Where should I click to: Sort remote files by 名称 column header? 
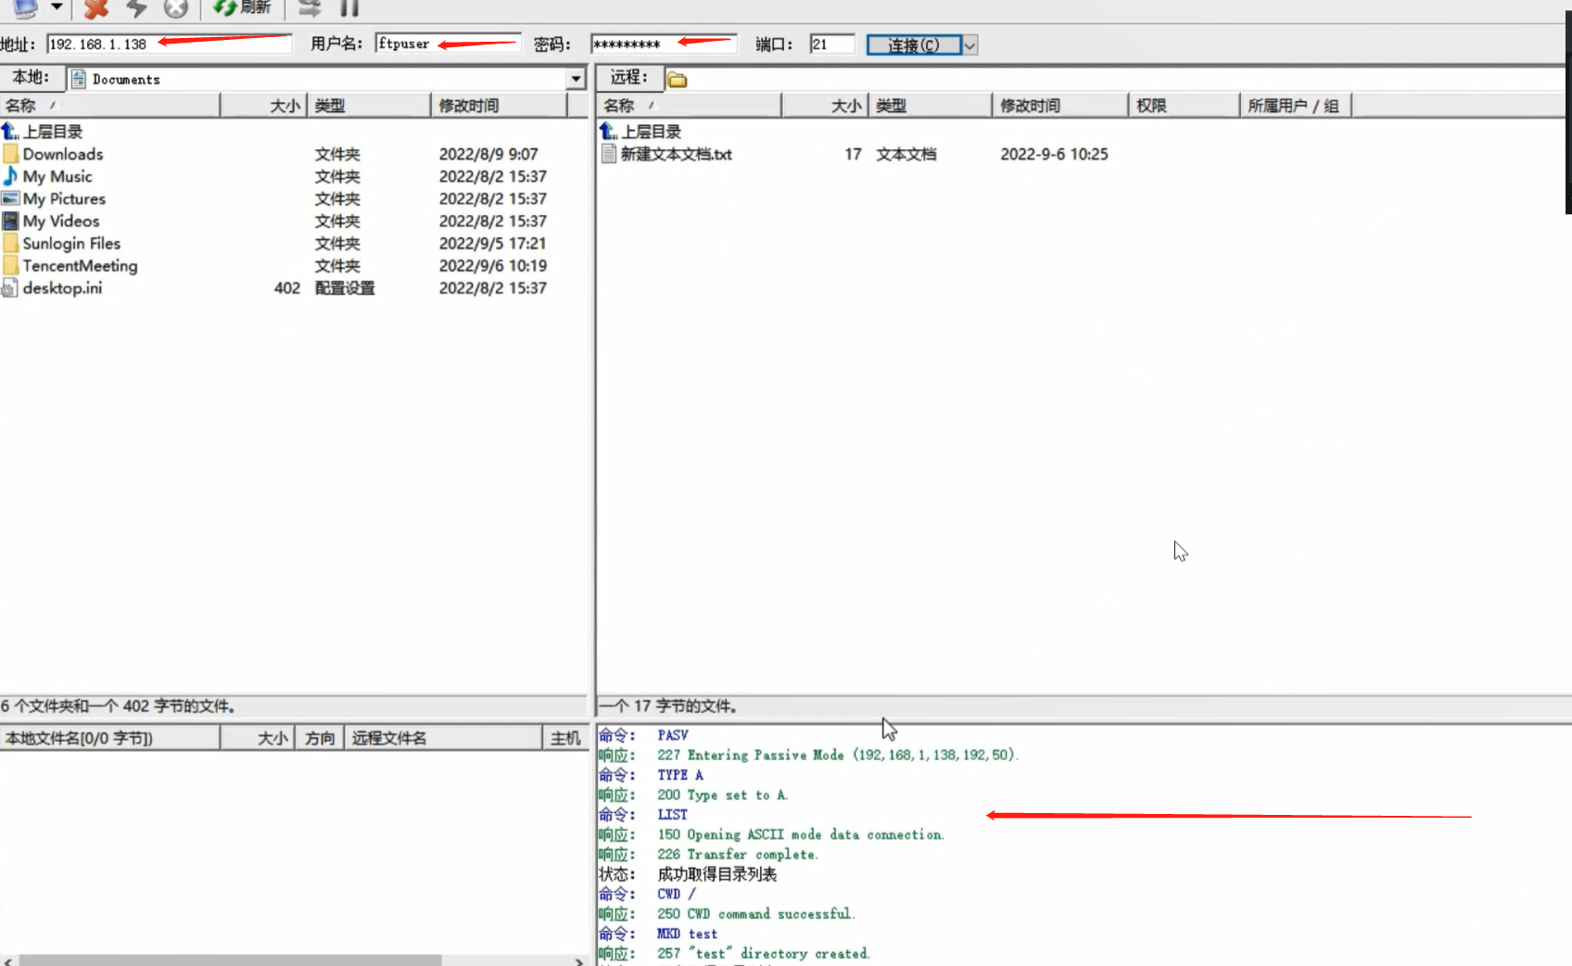click(621, 105)
